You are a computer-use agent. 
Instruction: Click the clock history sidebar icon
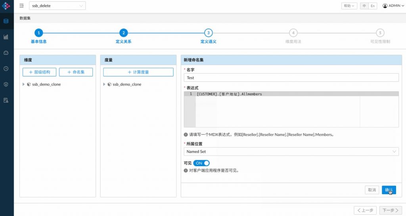pyautogui.click(x=6, y=68)
